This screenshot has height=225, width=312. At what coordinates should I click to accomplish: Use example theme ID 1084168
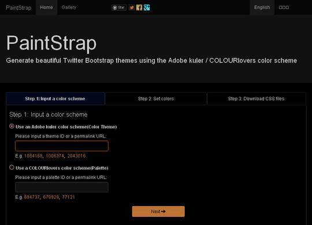tap(34, 156)
